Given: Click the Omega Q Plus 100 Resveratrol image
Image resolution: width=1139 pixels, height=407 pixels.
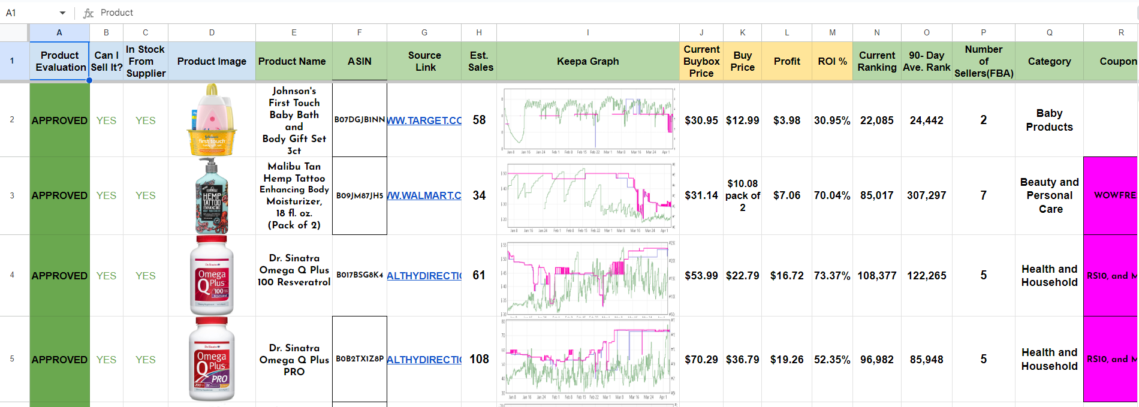Looking at the screenshot, I should tap(212, 275).
